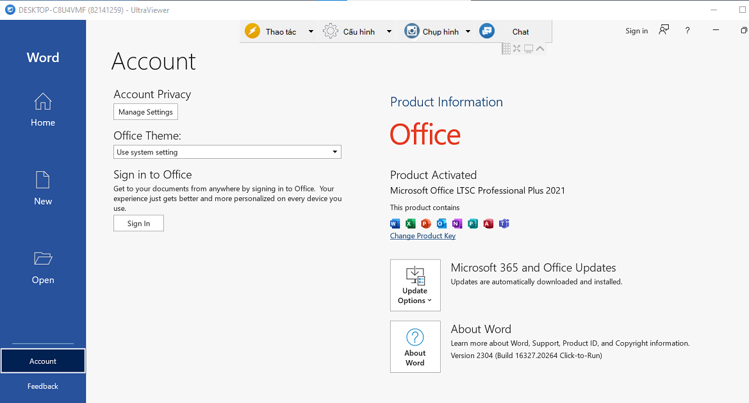Click the New document icon in sidebar
Image resolution: width=749 pixels, height=403 pixels.
coord(42,180)
